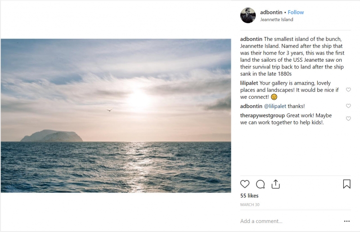View the 55 likes list

(x=249, y=196)
